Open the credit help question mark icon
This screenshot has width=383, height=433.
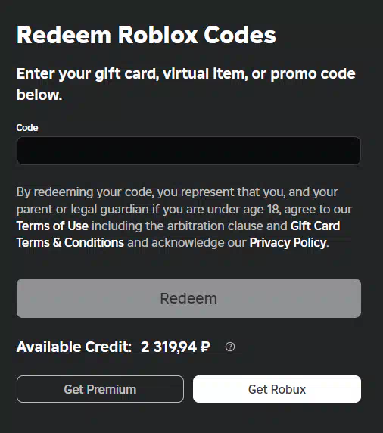point(230,347)
